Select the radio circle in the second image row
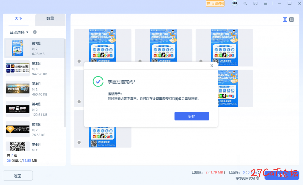This screenshot has width=303, height=185. (78, 102)
